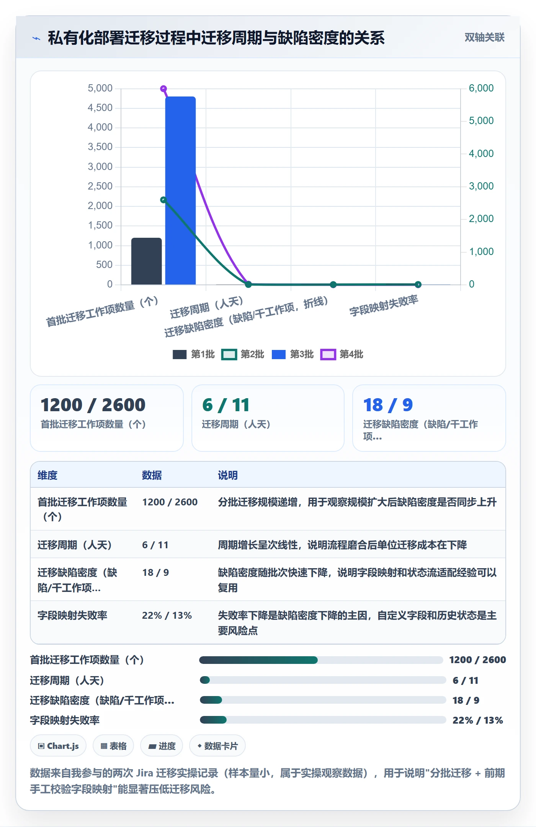Select table cell 首批迁移工作项数量（个）

82,509
